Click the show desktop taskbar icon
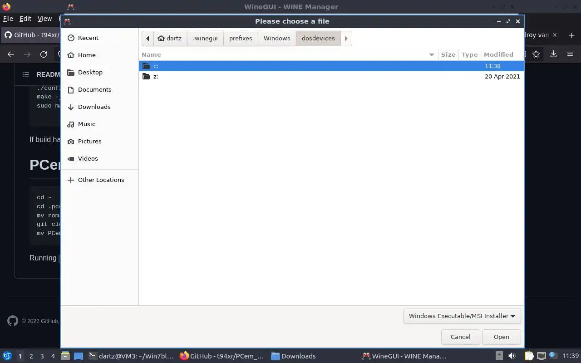The image size is (581, 363). pyautogui.click(x=79, y=356)
